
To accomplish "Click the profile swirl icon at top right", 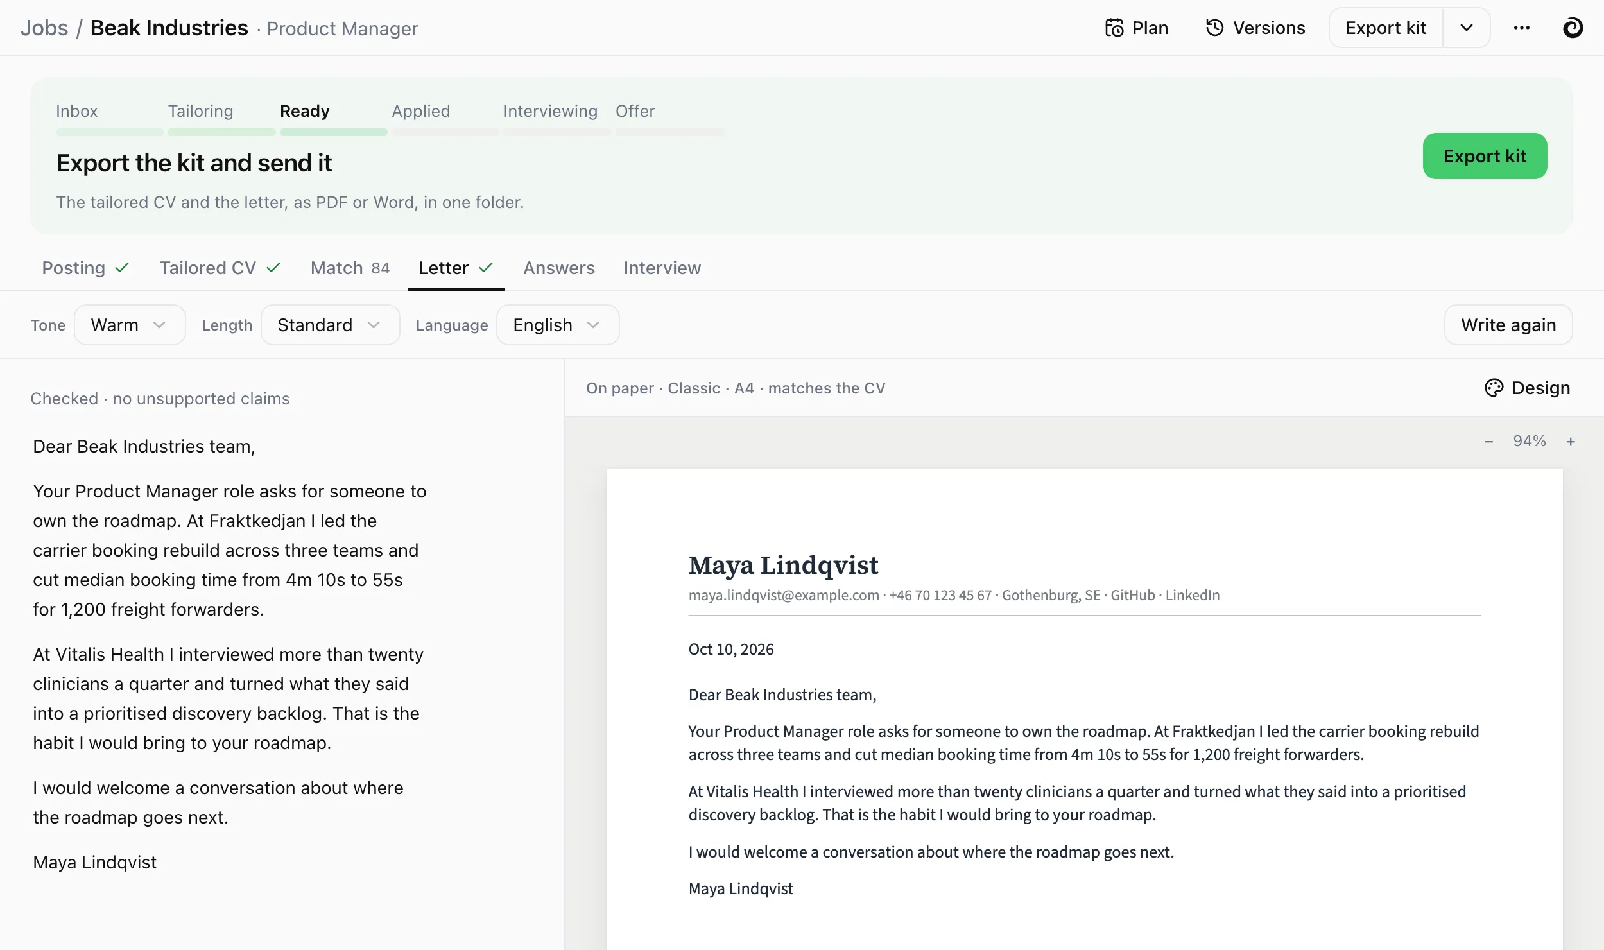I will point(1573,28).
